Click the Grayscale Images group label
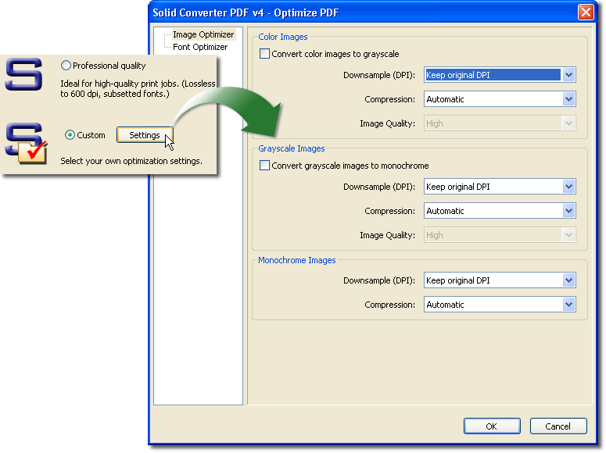Screen dimensions: 606x453 point(292,148)
